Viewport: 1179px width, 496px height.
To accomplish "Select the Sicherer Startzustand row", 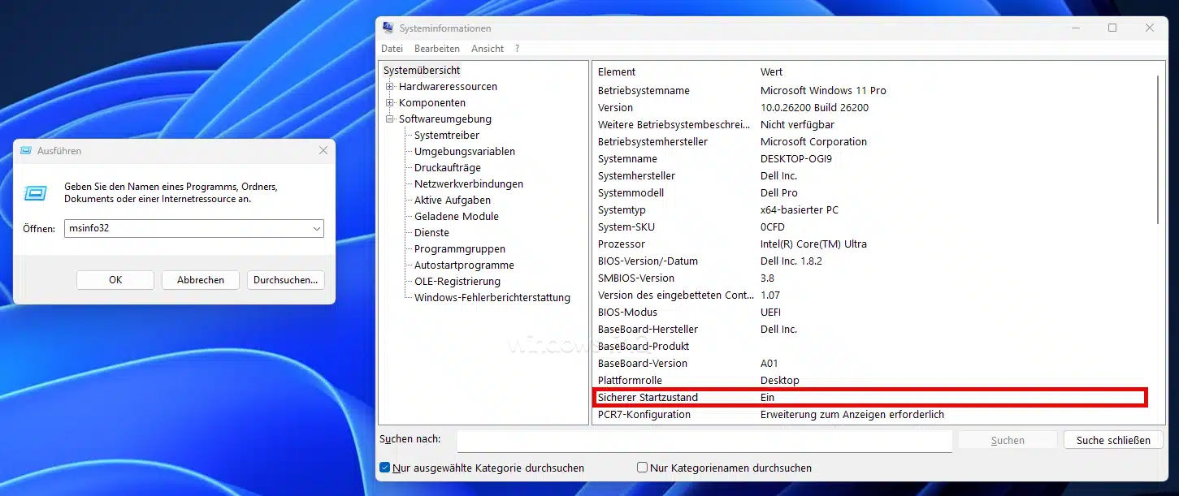I will [869, 398].
